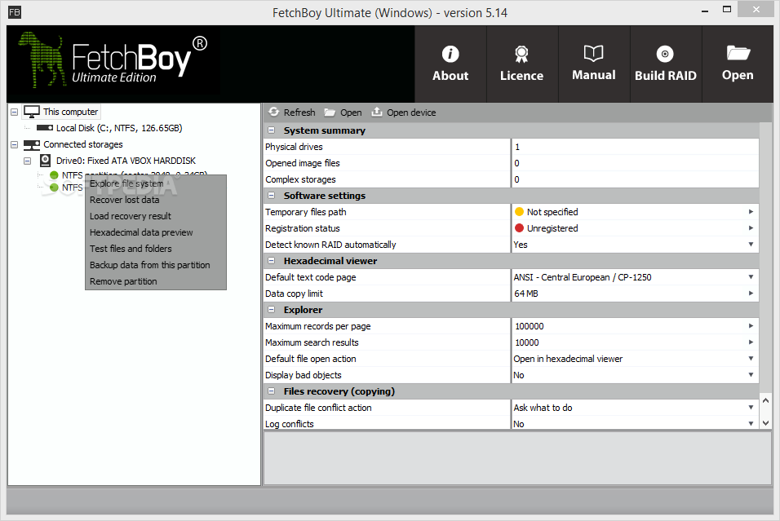Click ANSI - Central European / CP-1250 value
780x521 pixels.
tap(583, 277)
